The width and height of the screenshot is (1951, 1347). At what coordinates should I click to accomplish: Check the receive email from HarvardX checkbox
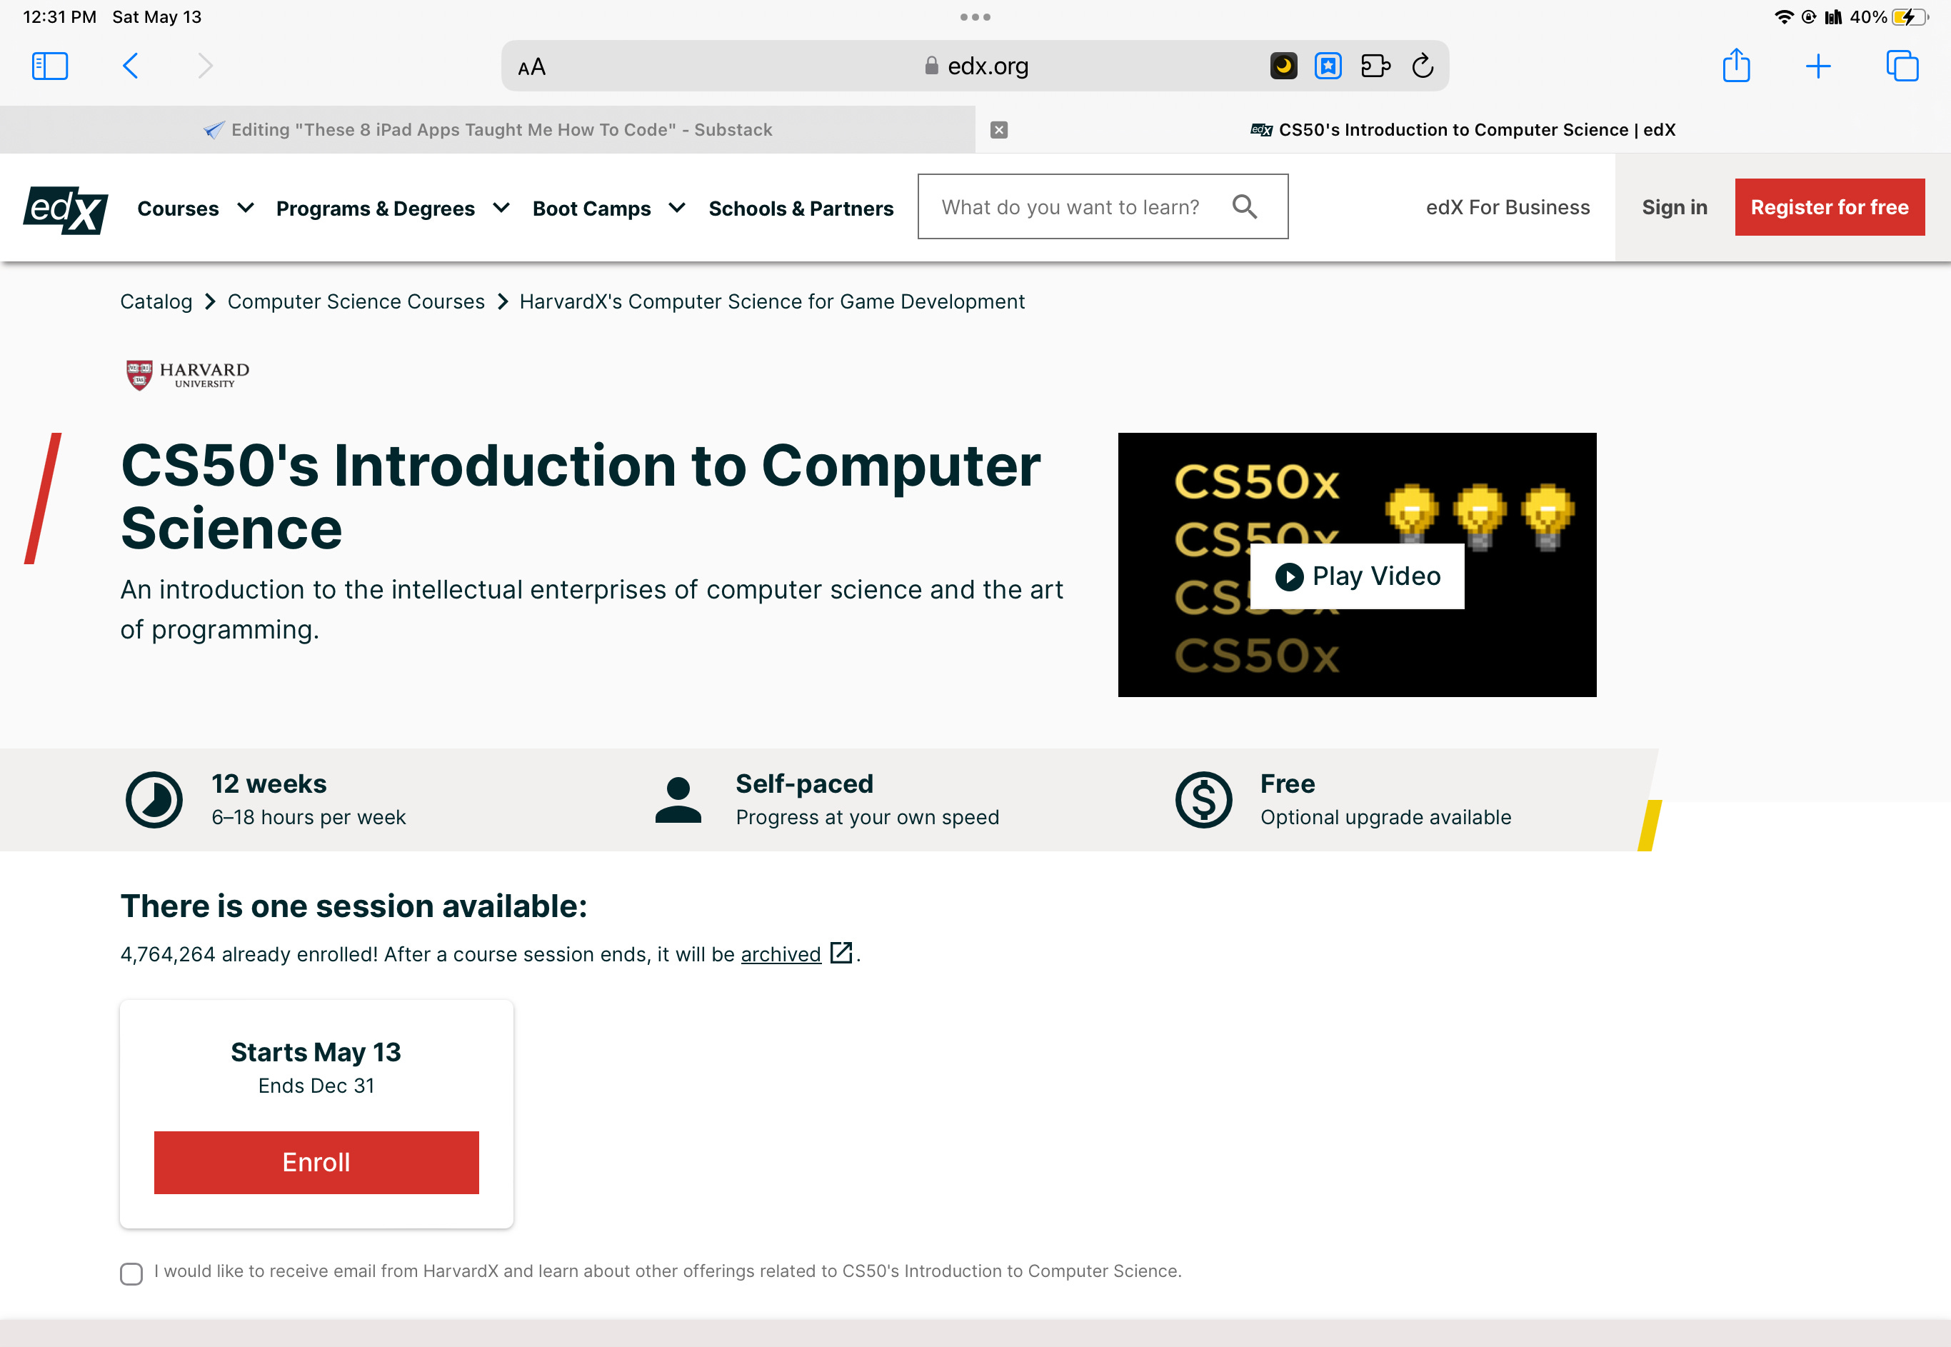click(131, 1273)
